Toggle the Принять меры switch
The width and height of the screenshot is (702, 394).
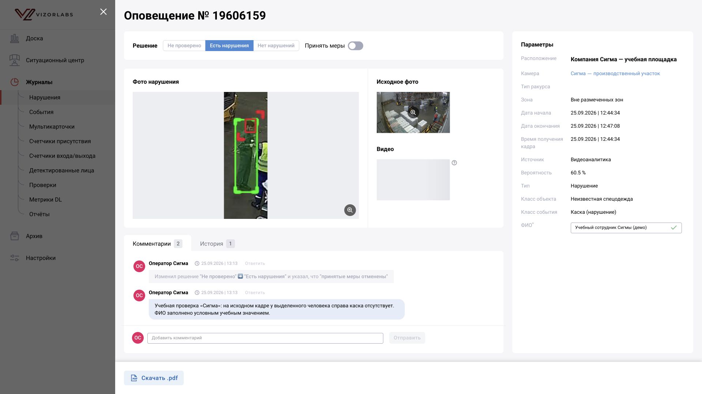click(x=355, y=46)
